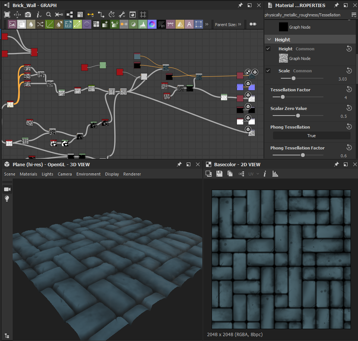Uncheck the Scale Common checkbox
This screenshot has width=358, height=341.
pyautogui.click(x=268, y=71)
